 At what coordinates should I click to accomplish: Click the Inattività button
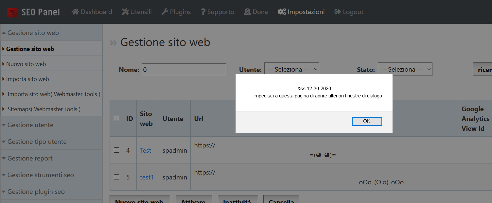(237, 199)
